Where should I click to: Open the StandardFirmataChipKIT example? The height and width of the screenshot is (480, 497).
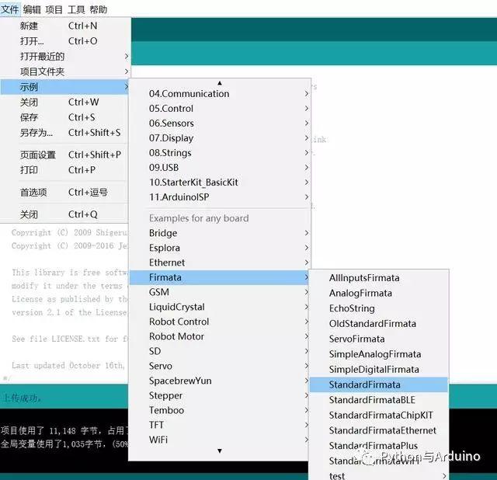(378, 415)
